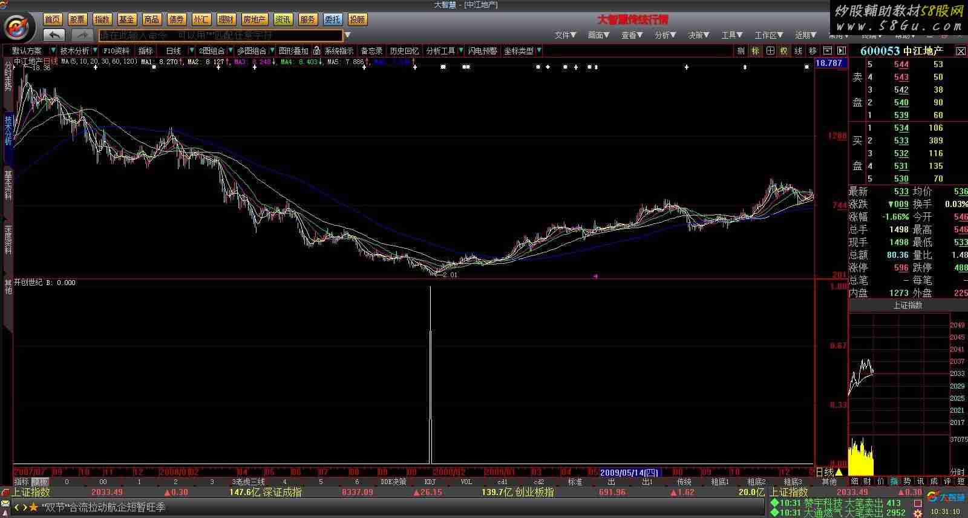Toggle the 势 trend tab in right panel

907,481
